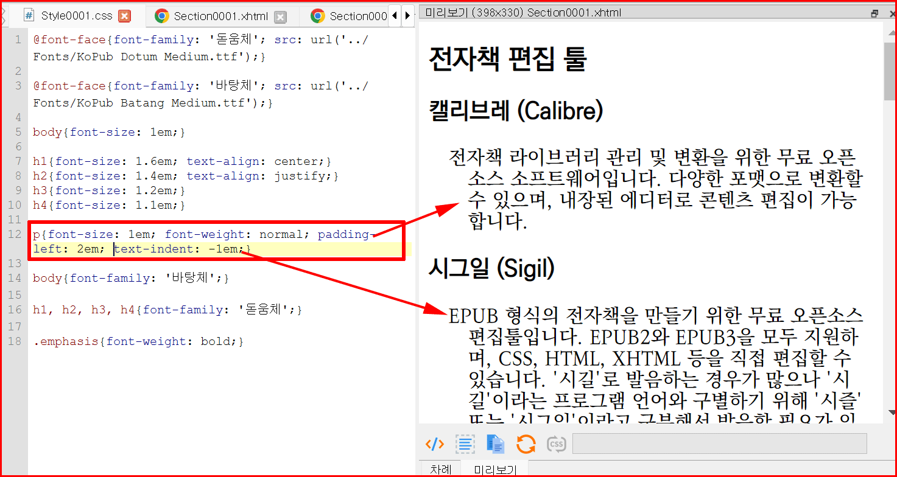Click the h3{font-size: 1.2em;} line
The image size is (897, 477).
coord(109,190)
